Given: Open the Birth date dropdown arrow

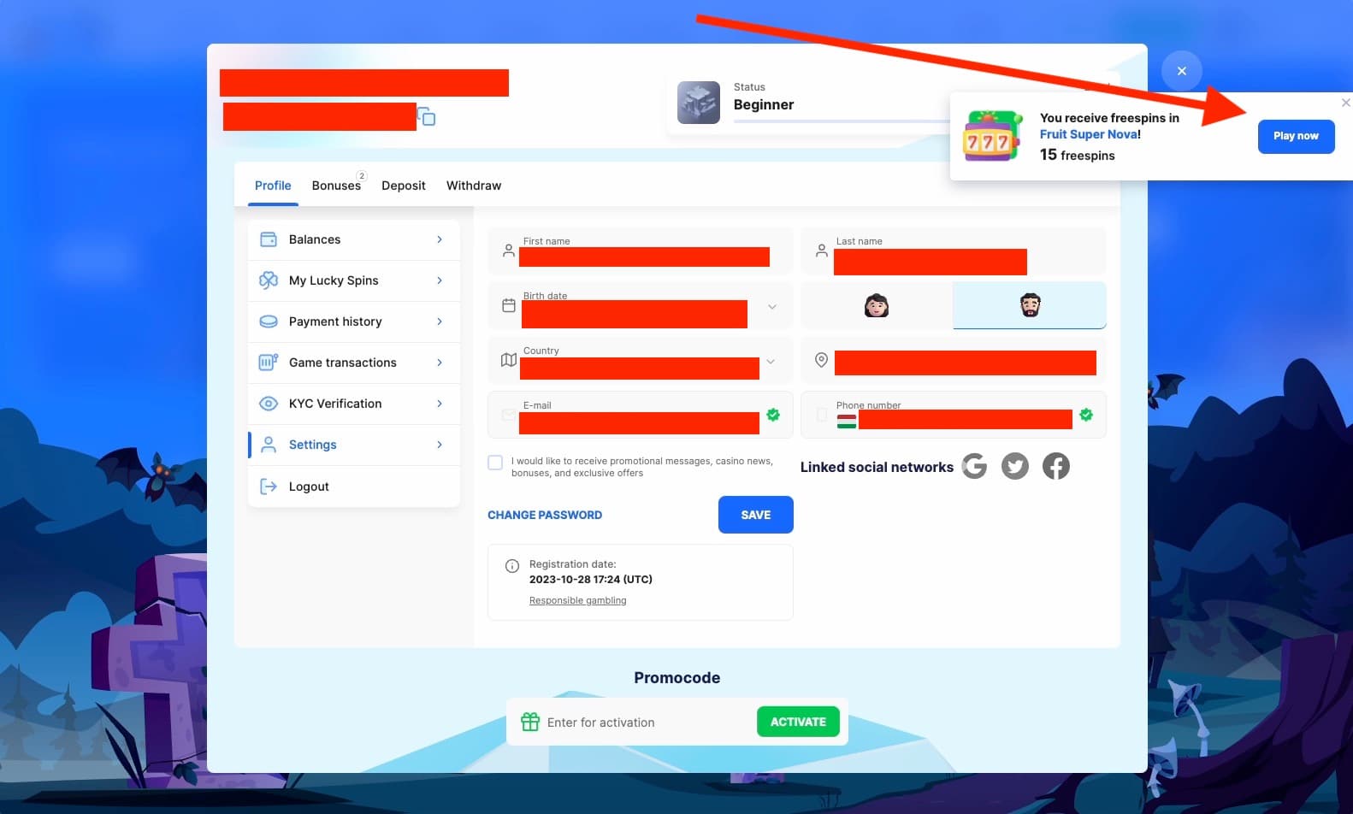Looking at the screenshot, I should (771, 306).
